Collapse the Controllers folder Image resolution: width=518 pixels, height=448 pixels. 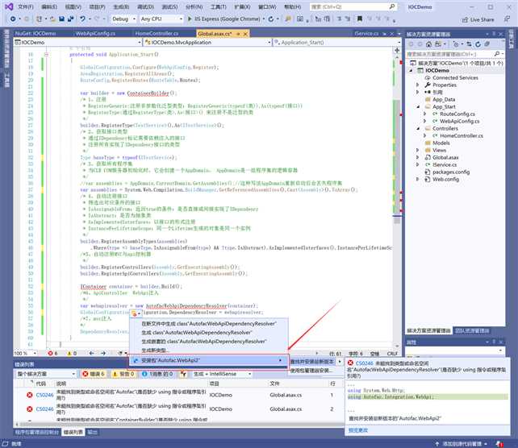click(418, 128)
